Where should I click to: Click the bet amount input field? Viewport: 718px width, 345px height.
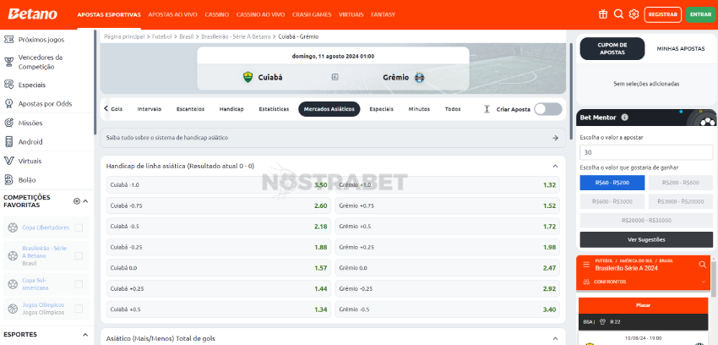[x=646, y=152]
